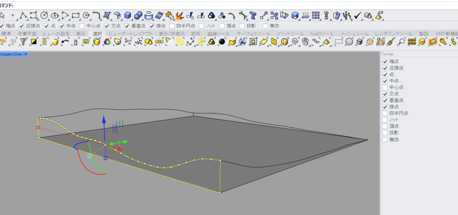The height and width of the screenshot is (215, 458).
Task: Enable 中心点 snap in Osnap panel
Action: coord(385,88)
